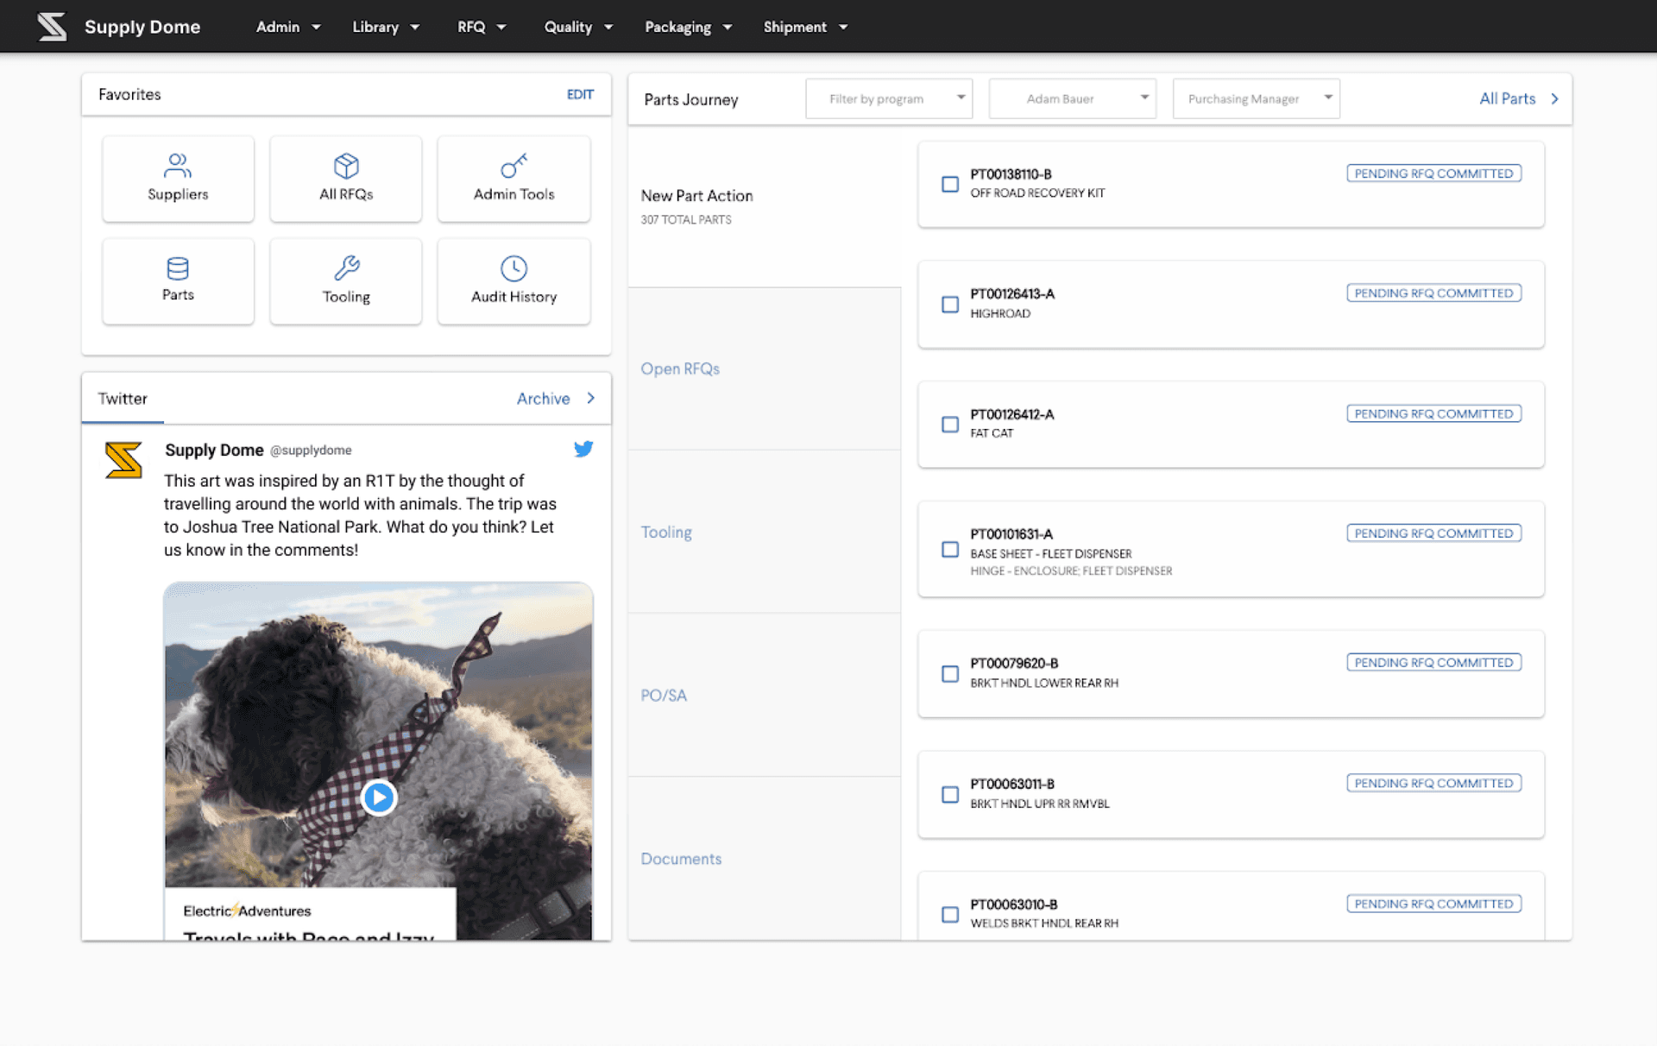
Task: Check the PT00063011-B checkbox
Action: pos(950,794)
